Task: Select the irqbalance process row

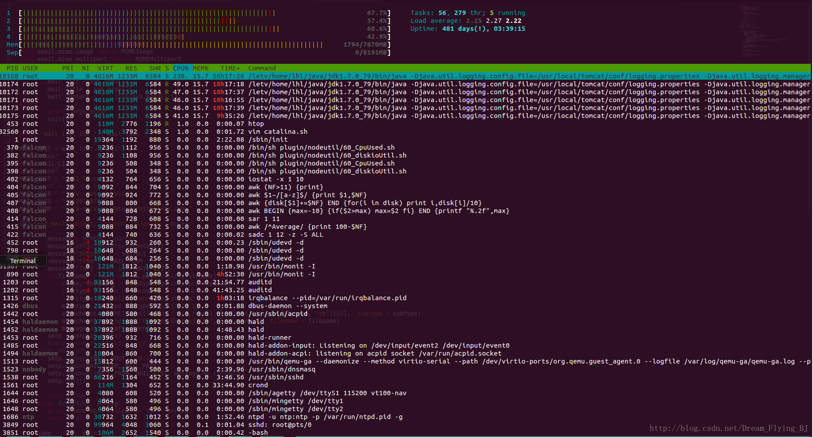Action: point(405,298)
